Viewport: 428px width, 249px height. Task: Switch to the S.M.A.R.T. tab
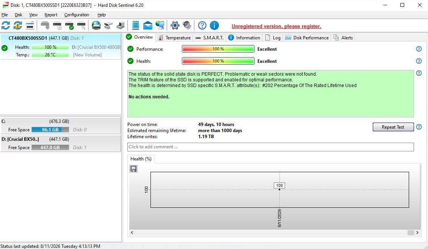pyautogui.click(x=209, y=38)
